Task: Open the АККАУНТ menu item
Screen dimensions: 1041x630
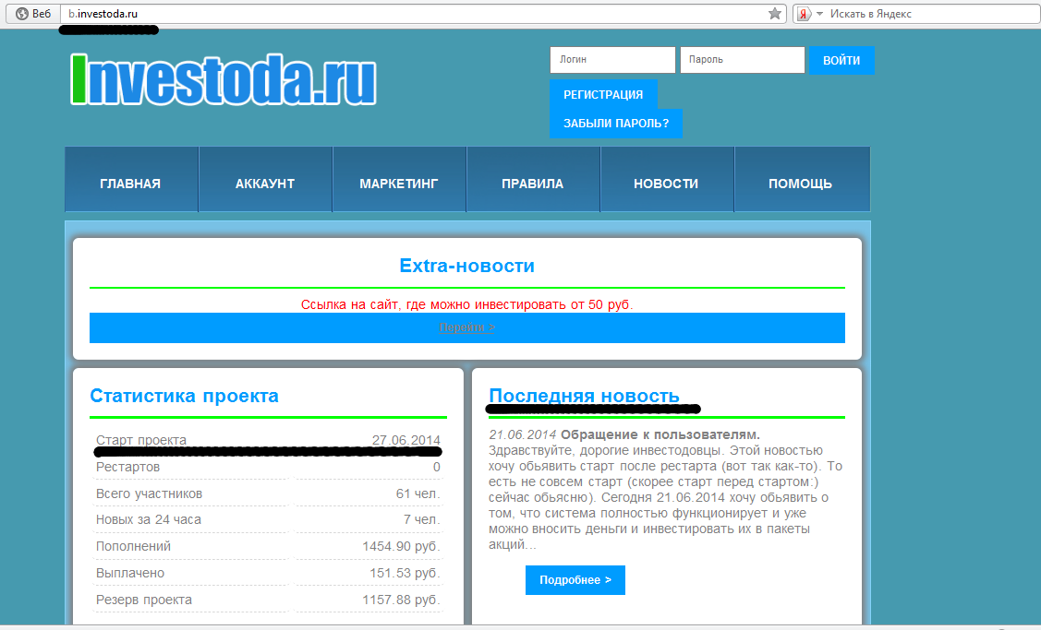Action: pyautogui.click(x=265, y=184)
